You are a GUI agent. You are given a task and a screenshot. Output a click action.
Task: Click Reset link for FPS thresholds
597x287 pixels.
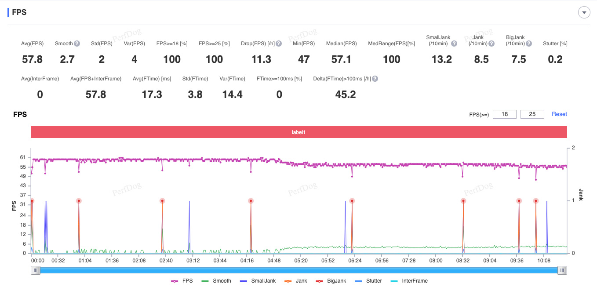pyautogui.click(x=559, y=114)
